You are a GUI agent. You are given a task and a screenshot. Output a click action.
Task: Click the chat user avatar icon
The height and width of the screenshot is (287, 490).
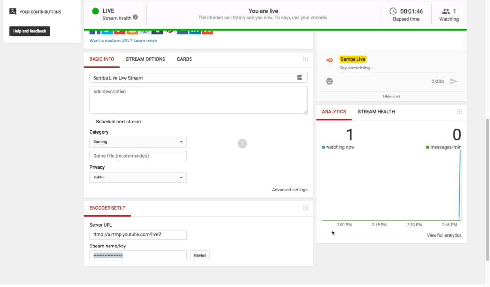(329, 60)
